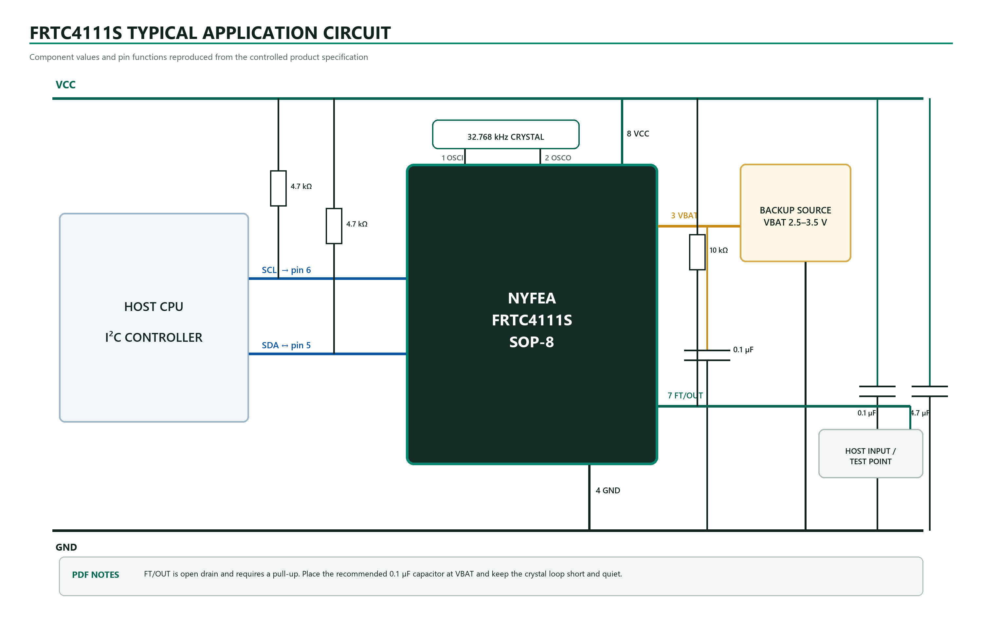Click the 4.7 µF value label
Screen dimensions: 982x622
(x=920, y=413)
